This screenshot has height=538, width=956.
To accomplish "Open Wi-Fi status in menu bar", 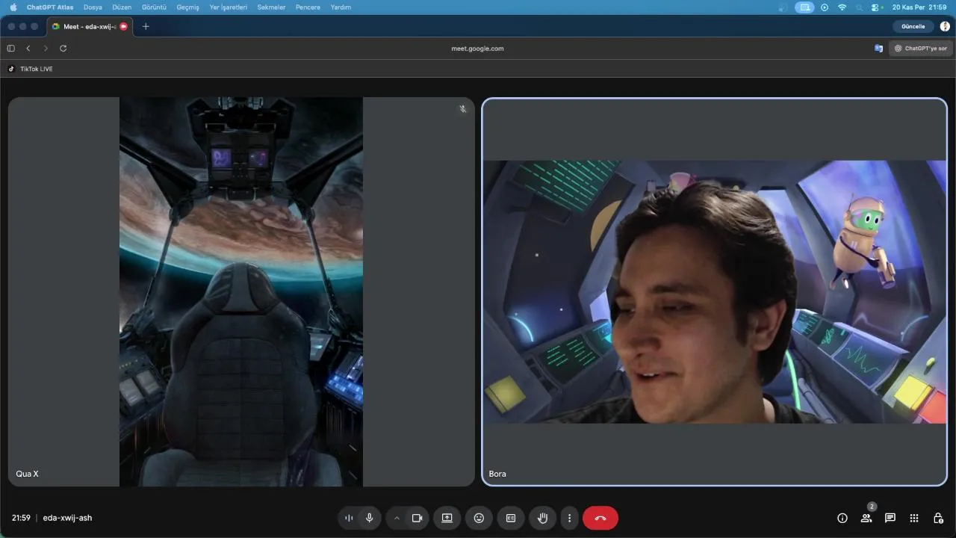I will [842, 7].
